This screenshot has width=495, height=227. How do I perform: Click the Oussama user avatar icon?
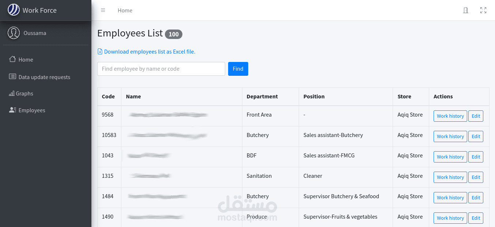14,33
